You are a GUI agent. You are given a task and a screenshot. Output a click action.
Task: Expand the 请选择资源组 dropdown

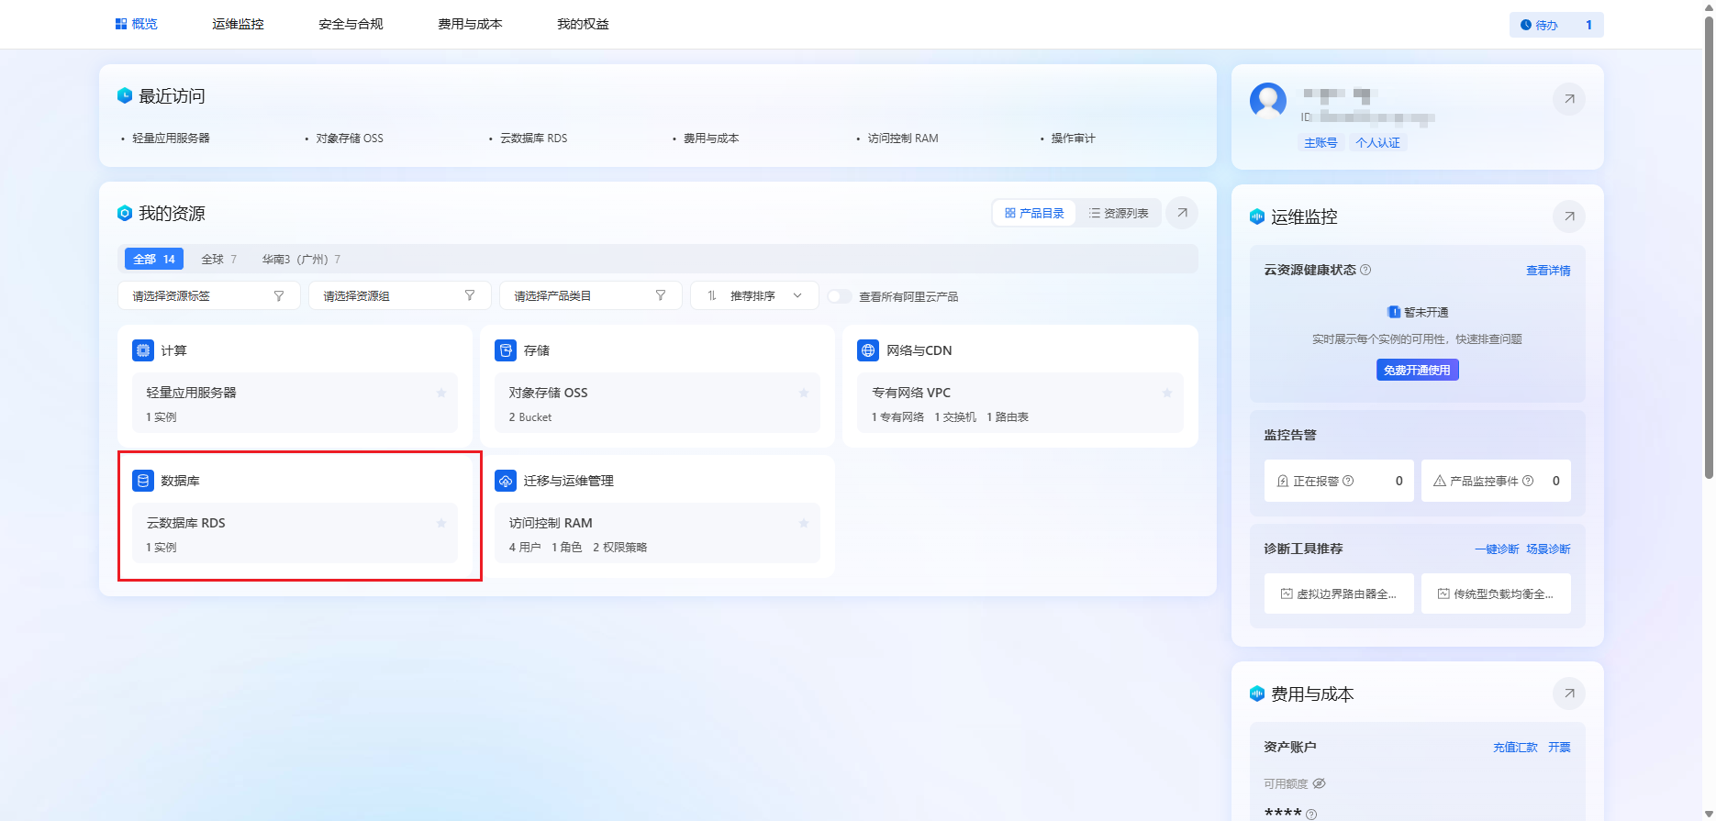point(399,295)
